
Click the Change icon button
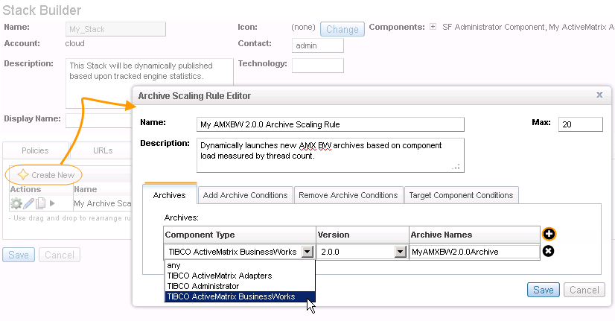342,30
